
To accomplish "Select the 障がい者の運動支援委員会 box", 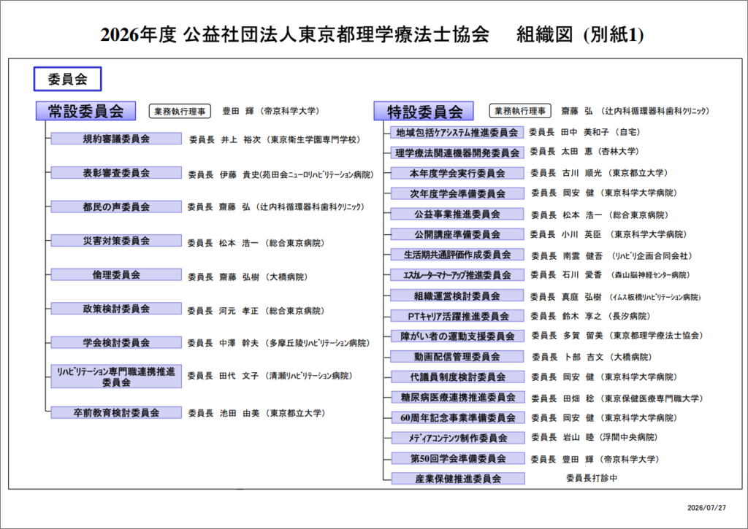I will [x=457, y=336].
